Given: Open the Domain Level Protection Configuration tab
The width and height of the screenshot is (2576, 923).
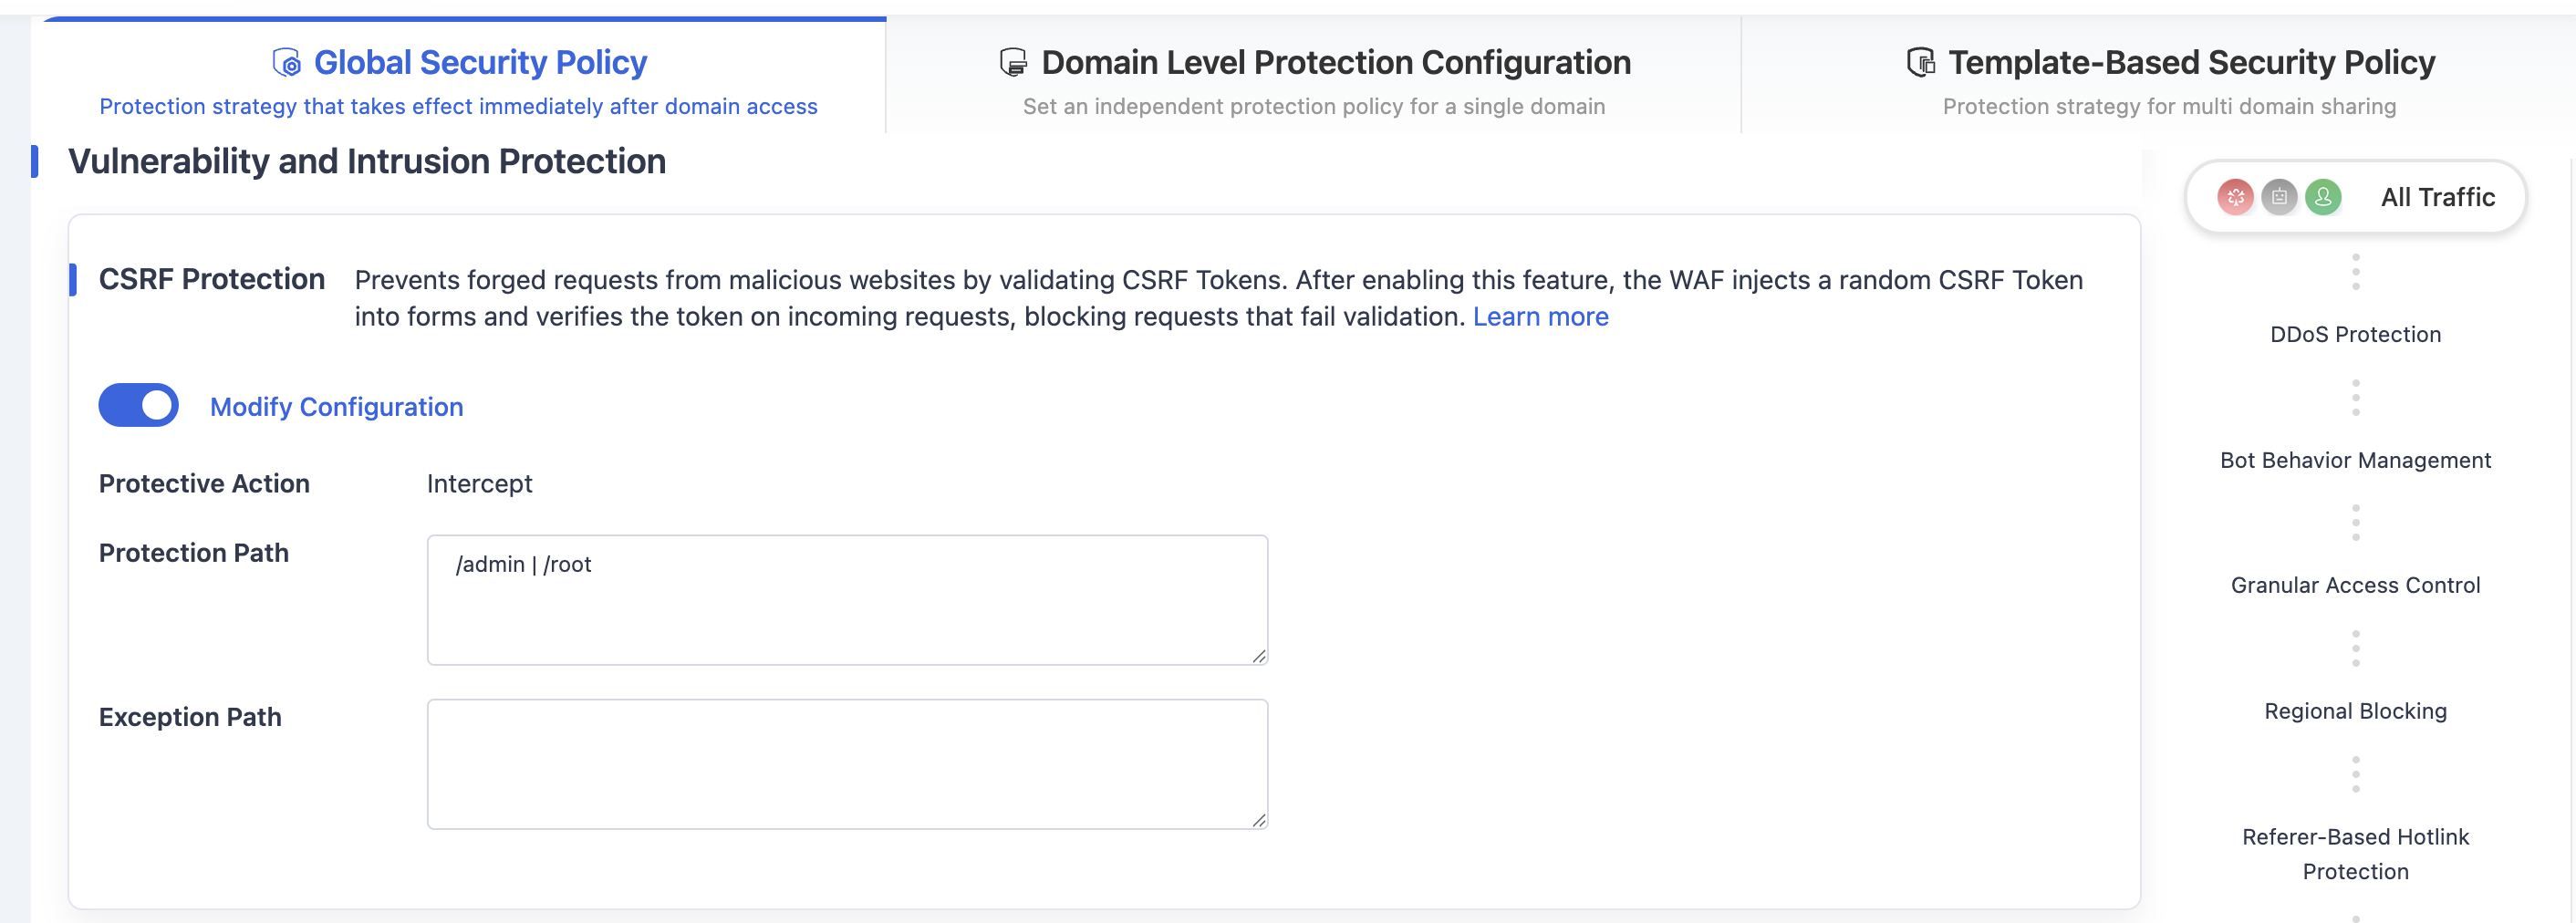Looking at the screenshot, I should [1313, 78].
